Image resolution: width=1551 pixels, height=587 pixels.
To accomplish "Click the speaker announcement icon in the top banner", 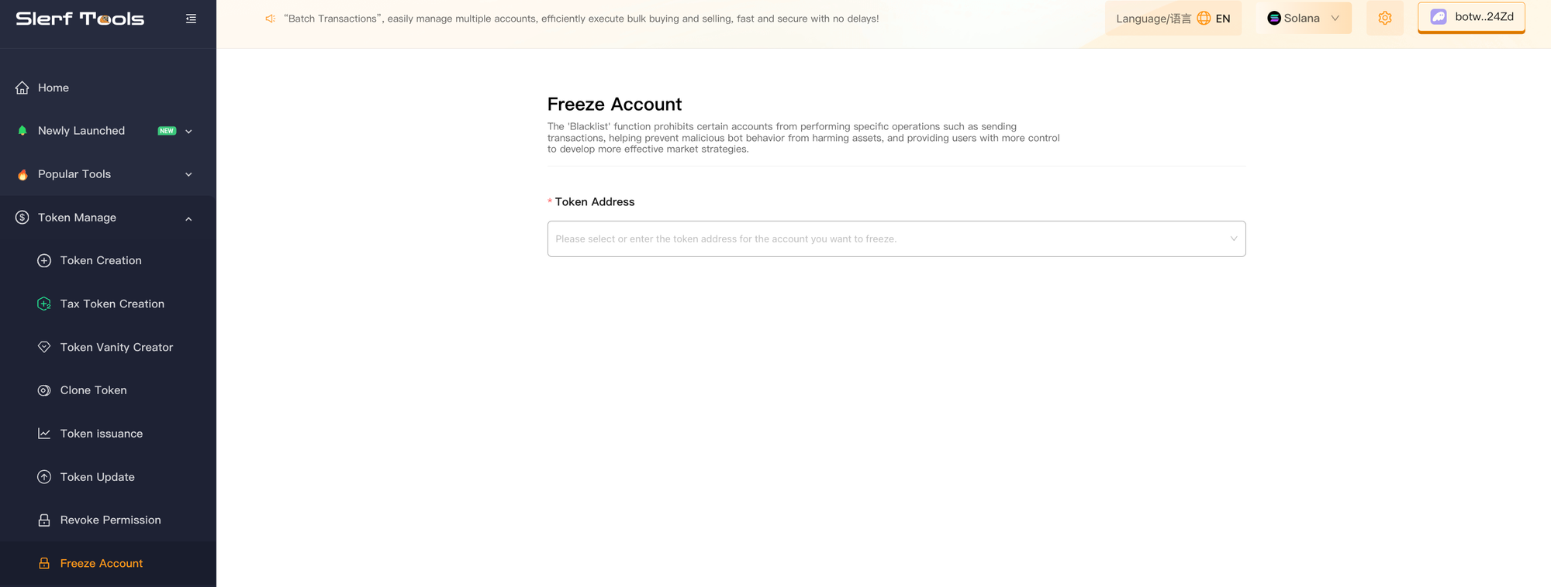I will (271, 19).
